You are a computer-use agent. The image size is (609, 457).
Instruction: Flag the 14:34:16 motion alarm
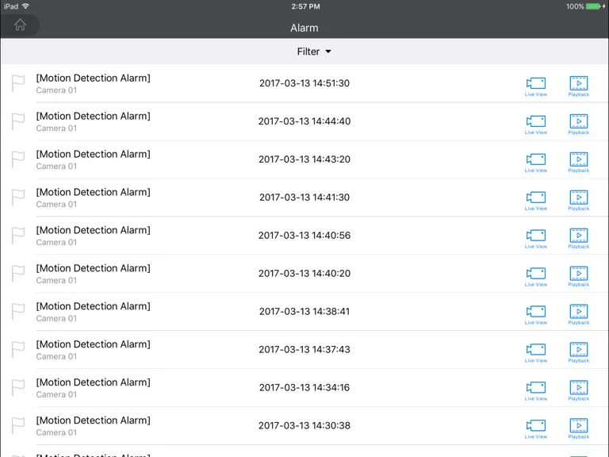click(18, 388)
